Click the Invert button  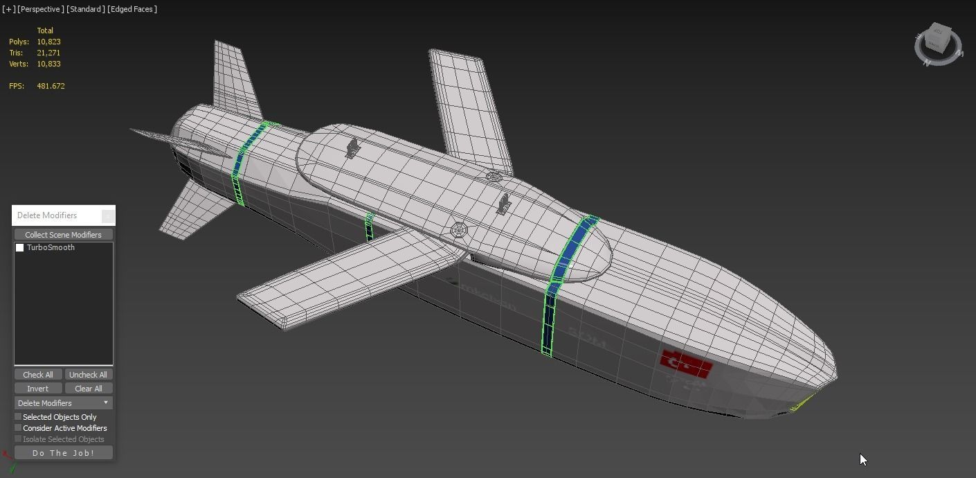[38, 389]
